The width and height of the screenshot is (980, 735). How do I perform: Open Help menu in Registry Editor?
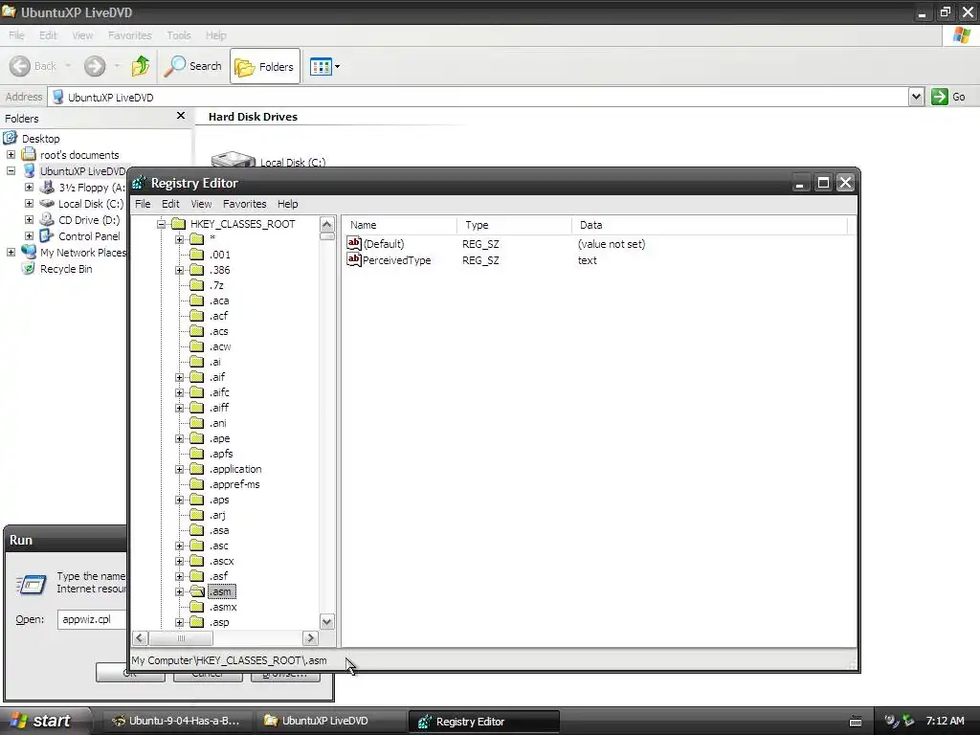click(287, 204)
